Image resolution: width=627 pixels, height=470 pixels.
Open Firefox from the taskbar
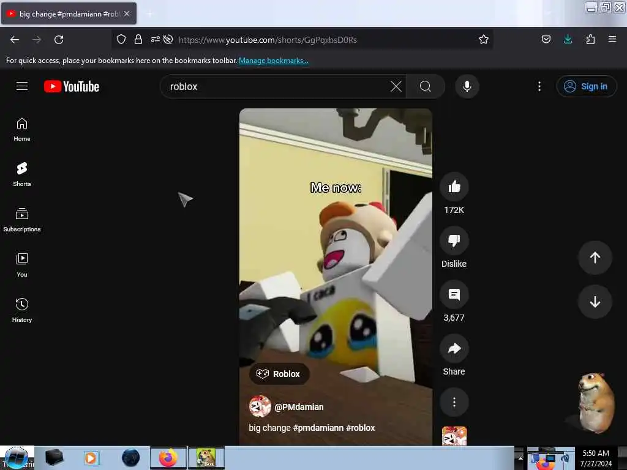point(168,458)
